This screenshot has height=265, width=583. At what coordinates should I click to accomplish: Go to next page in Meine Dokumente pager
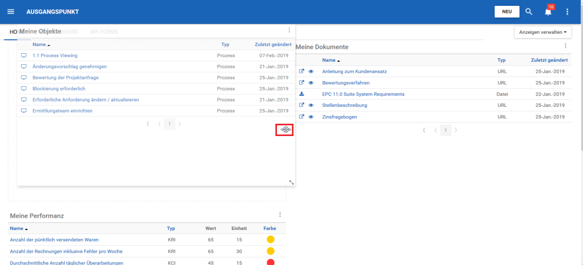click(x=456, y=130)
